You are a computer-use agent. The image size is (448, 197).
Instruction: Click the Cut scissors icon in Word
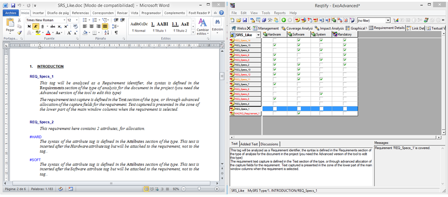19,20
